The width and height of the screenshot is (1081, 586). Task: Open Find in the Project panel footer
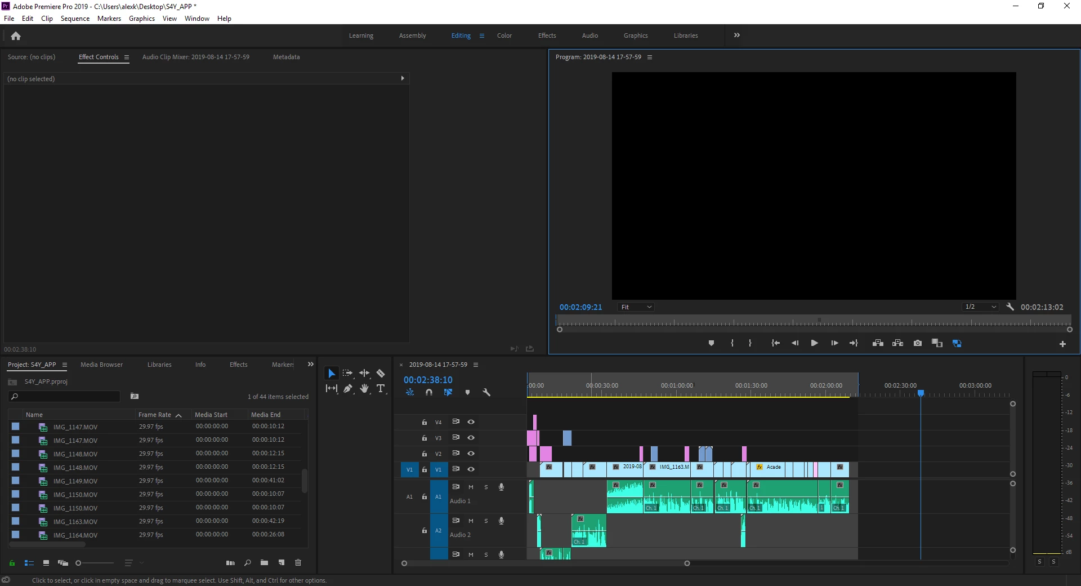point(248,563)
